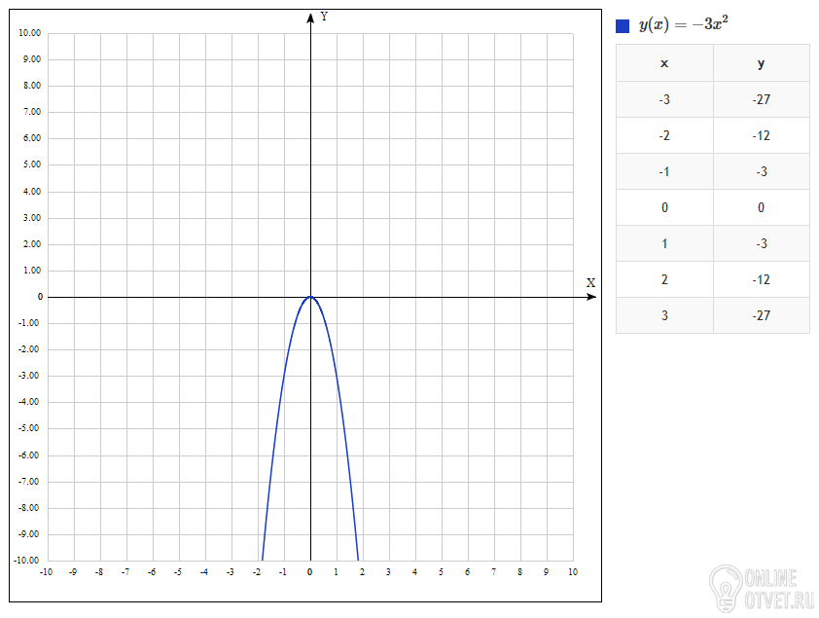Click the x value -2 in the table
Image resolution: width=819 pixels, height=618 pixels.
point(664,135)
